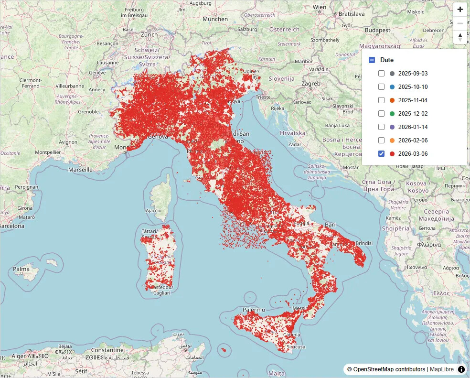Tick the 2026-02-06 checkbox
This screenshot has width=470, height=378.
(x=381, y=140)
